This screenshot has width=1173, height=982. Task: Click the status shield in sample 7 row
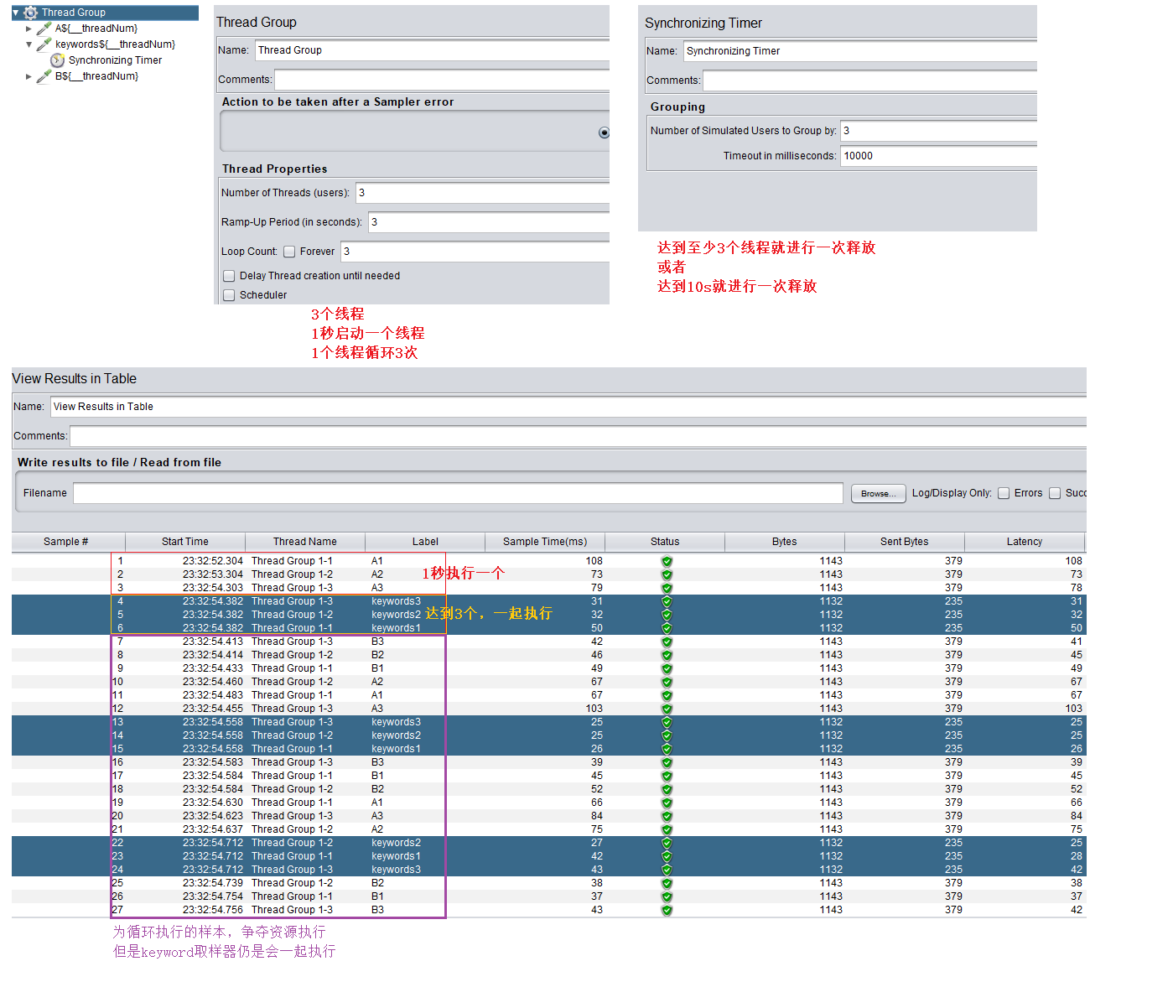point(667,642)
